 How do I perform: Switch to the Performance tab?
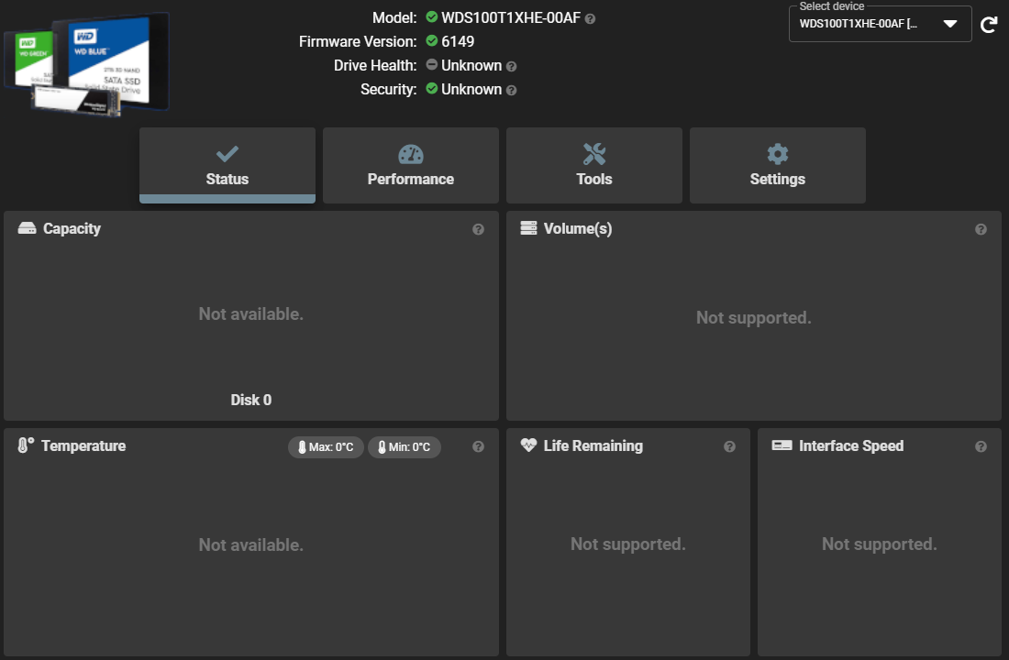[411, 165]
